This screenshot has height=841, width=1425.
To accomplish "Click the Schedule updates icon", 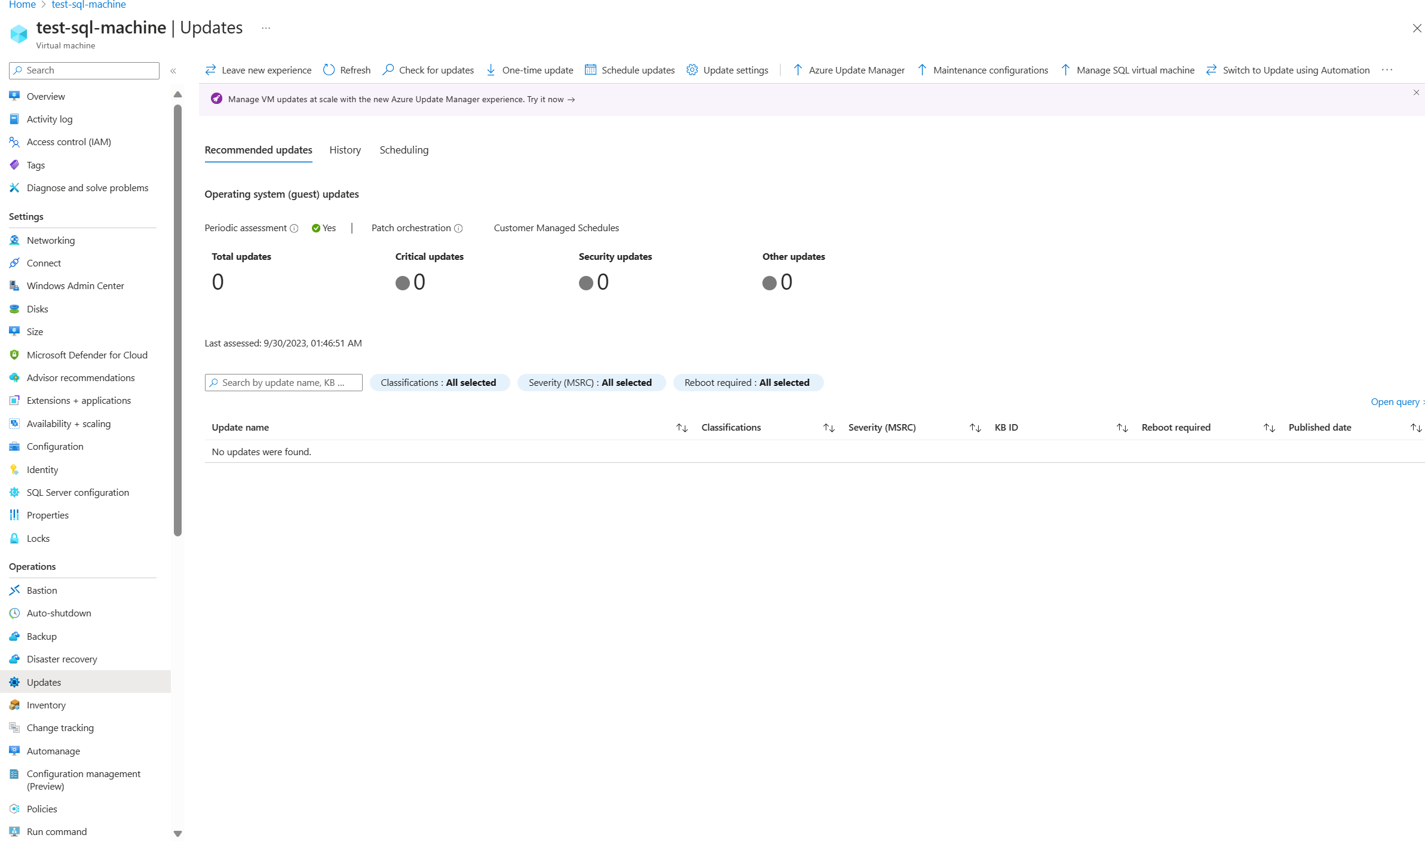I will pyautogui.click(x=591, y=70).
